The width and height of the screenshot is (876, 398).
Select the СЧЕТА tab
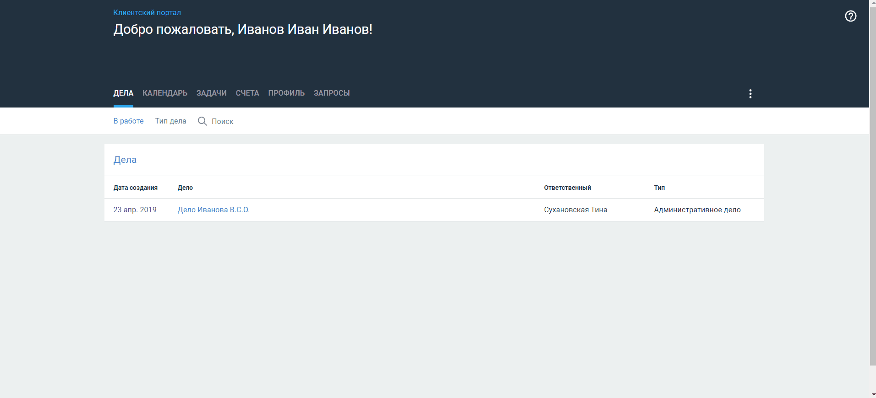click(x=247, y=93)
